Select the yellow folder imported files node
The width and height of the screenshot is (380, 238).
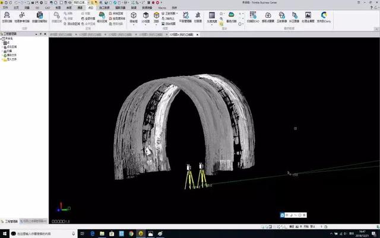[x=9, y=59]
